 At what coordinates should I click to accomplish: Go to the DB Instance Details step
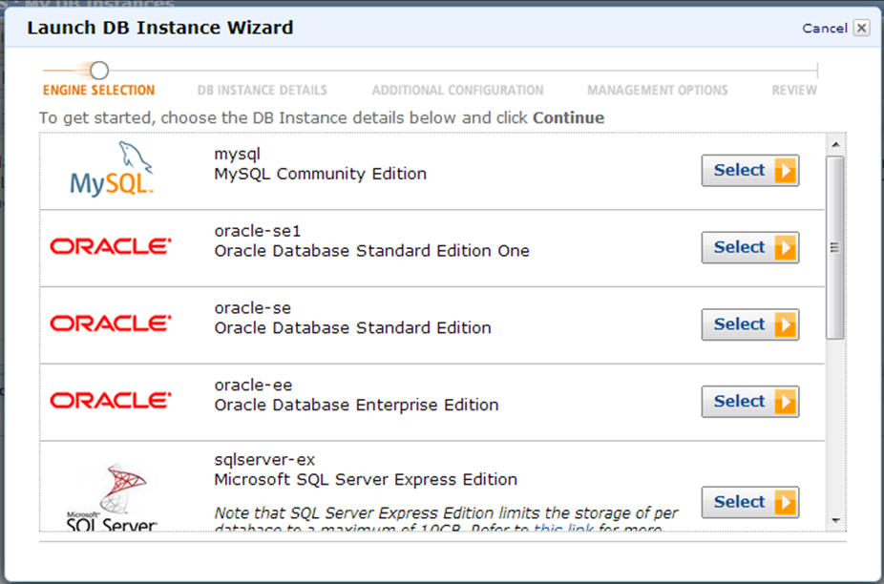(x=263, y=91)
